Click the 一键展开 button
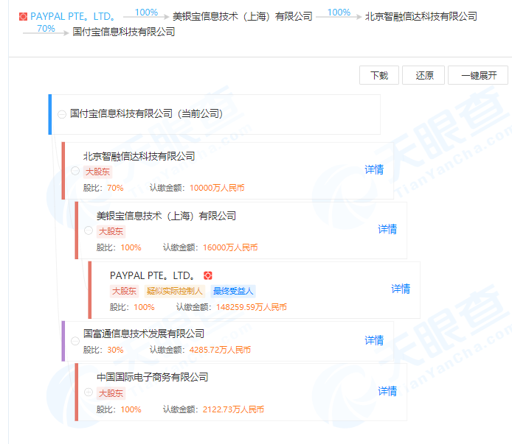The width and height of the screenshot is (512, 444). [478, 75]
